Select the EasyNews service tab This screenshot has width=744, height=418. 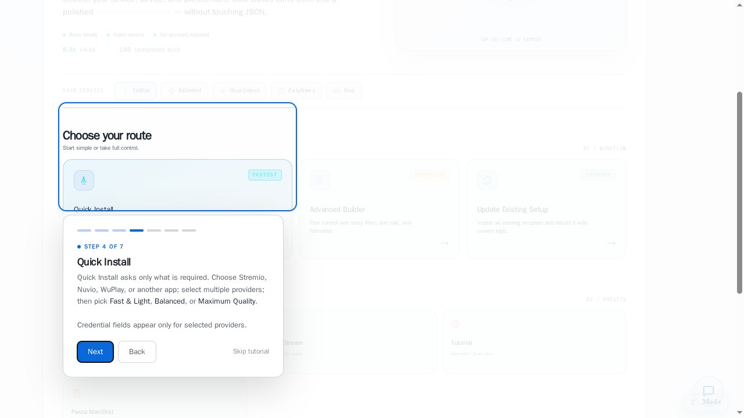tap(296, 91)
